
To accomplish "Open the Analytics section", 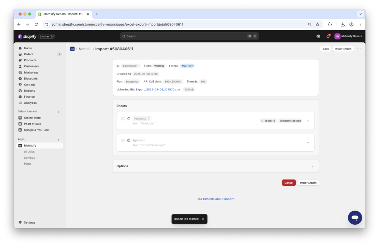I will click(x=31, y=103).
